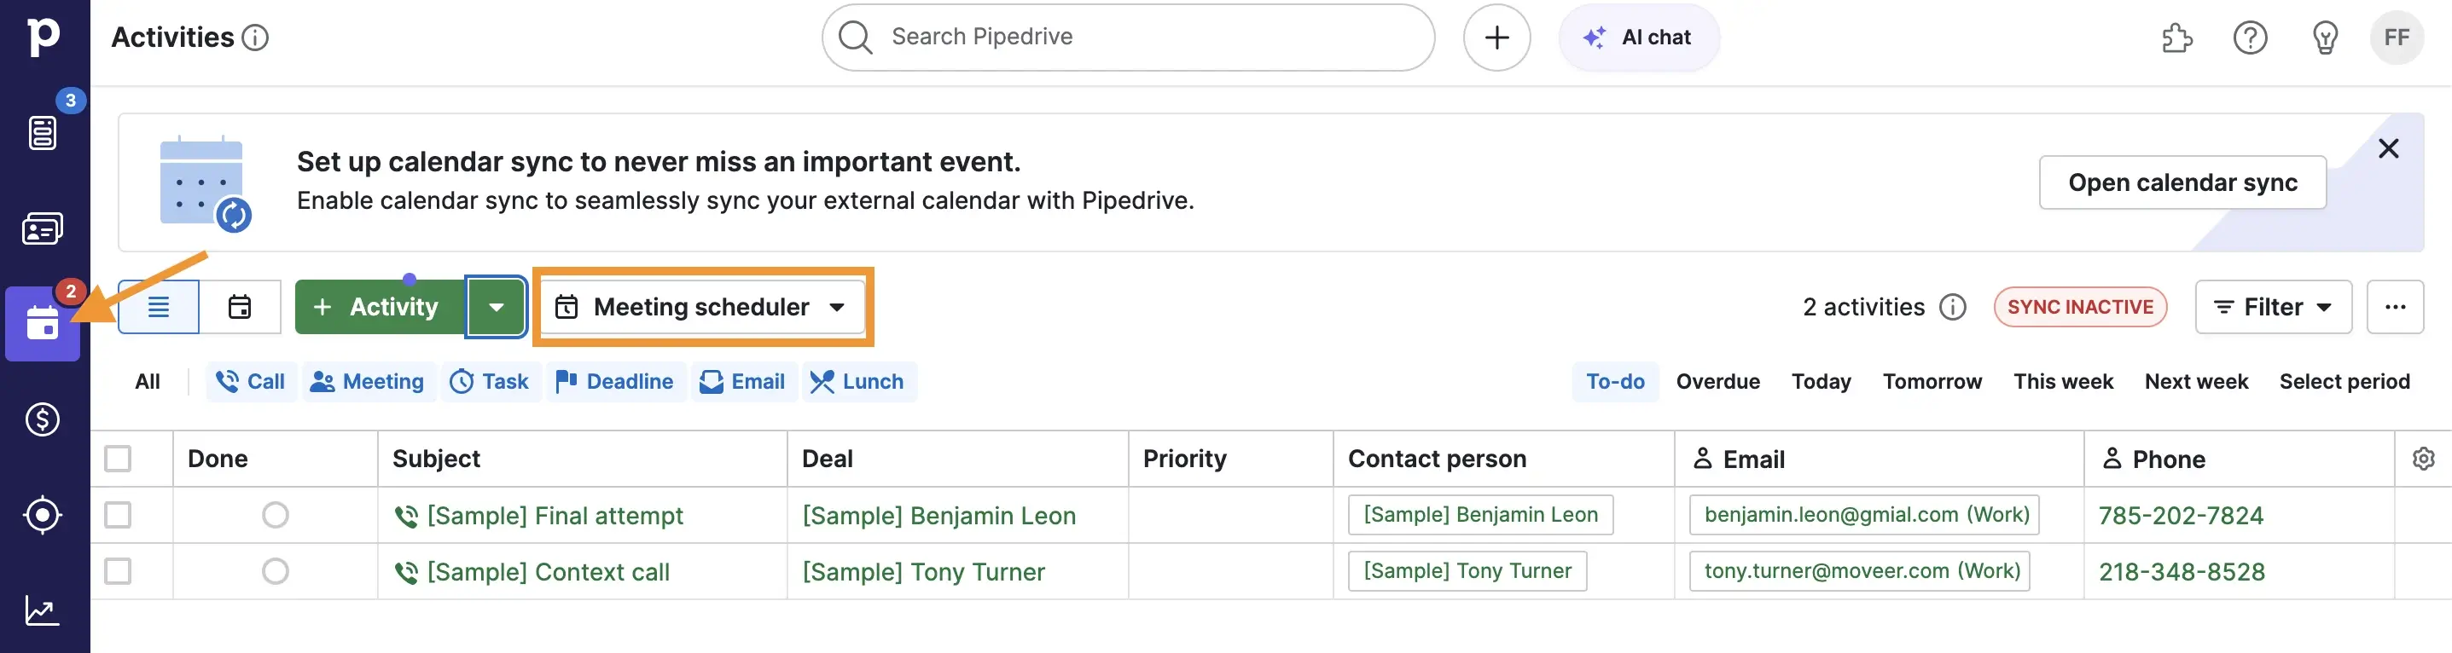Open the Deals dollar sidebar icon
The width and height of the screenshot is (2452, 653).
coord(43,419)
